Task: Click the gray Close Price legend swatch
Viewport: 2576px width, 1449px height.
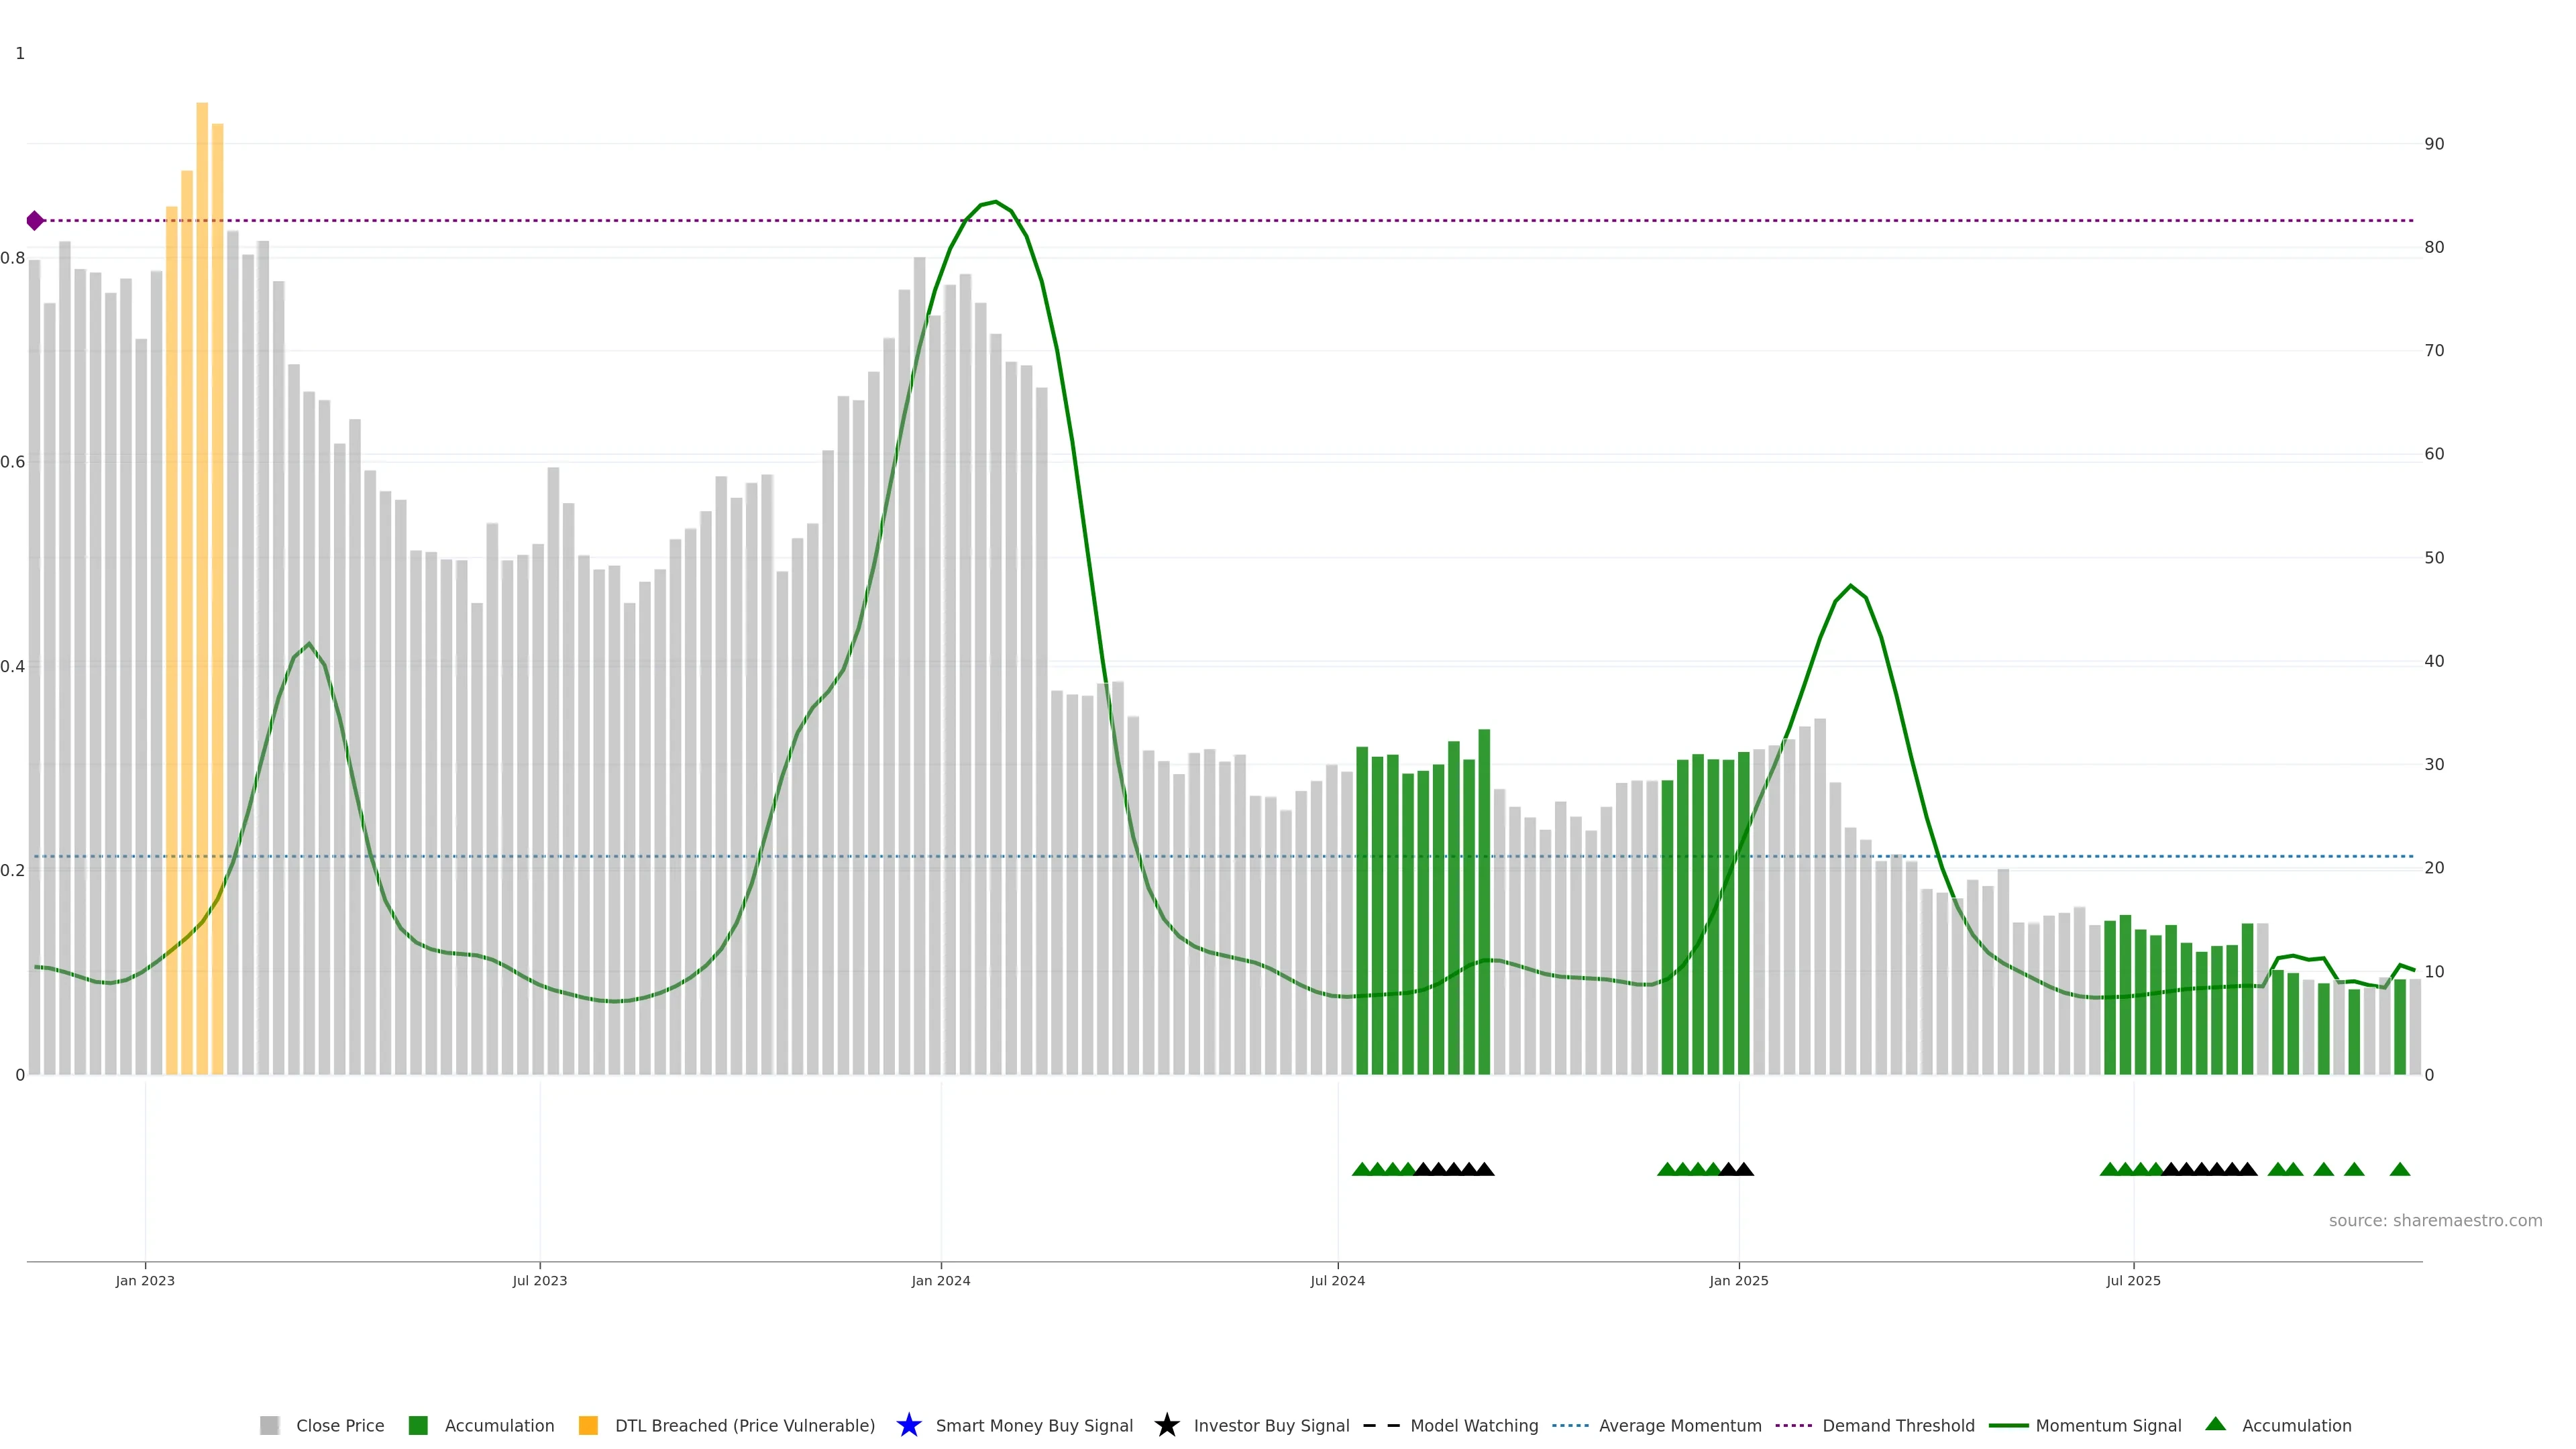Action: [269, 1425]
